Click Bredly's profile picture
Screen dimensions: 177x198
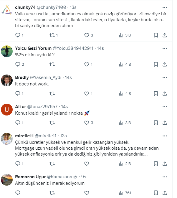point(6,80)
